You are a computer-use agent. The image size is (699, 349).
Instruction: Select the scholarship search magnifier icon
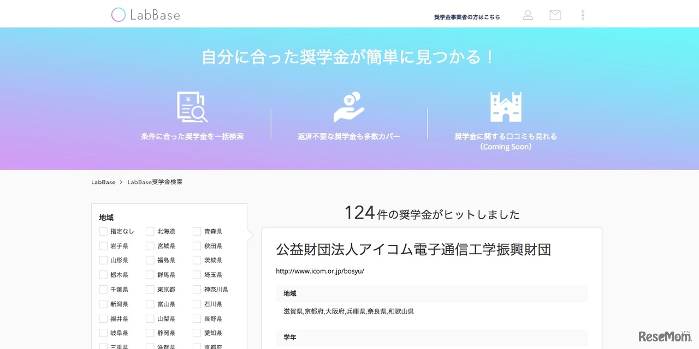coord(192,106)
